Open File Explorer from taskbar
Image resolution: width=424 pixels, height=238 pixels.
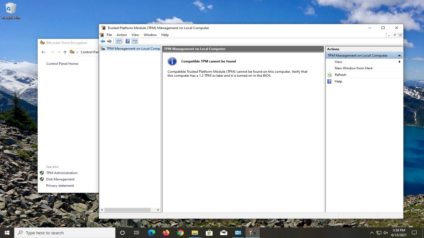(x=195, y=233)
